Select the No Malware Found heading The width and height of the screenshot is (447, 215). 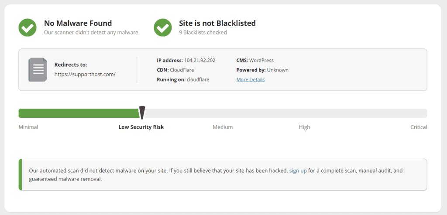point(78,23)
